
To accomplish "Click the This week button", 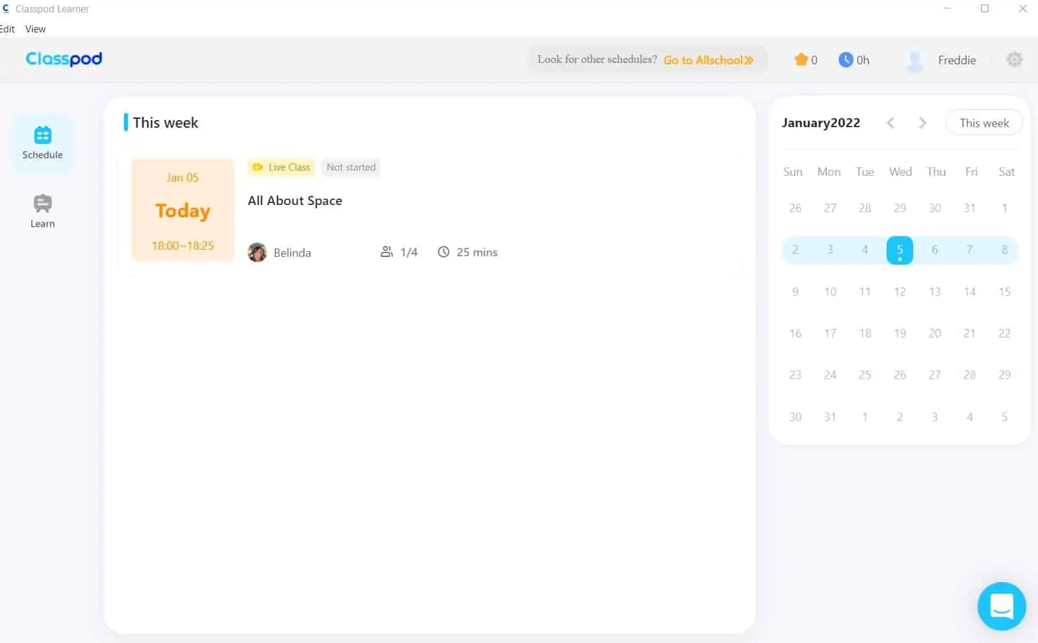I will pos(983,123).
